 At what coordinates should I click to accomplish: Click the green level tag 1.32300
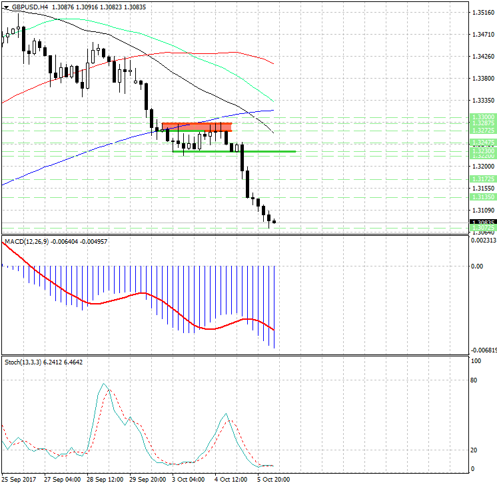tap(483, 151)
